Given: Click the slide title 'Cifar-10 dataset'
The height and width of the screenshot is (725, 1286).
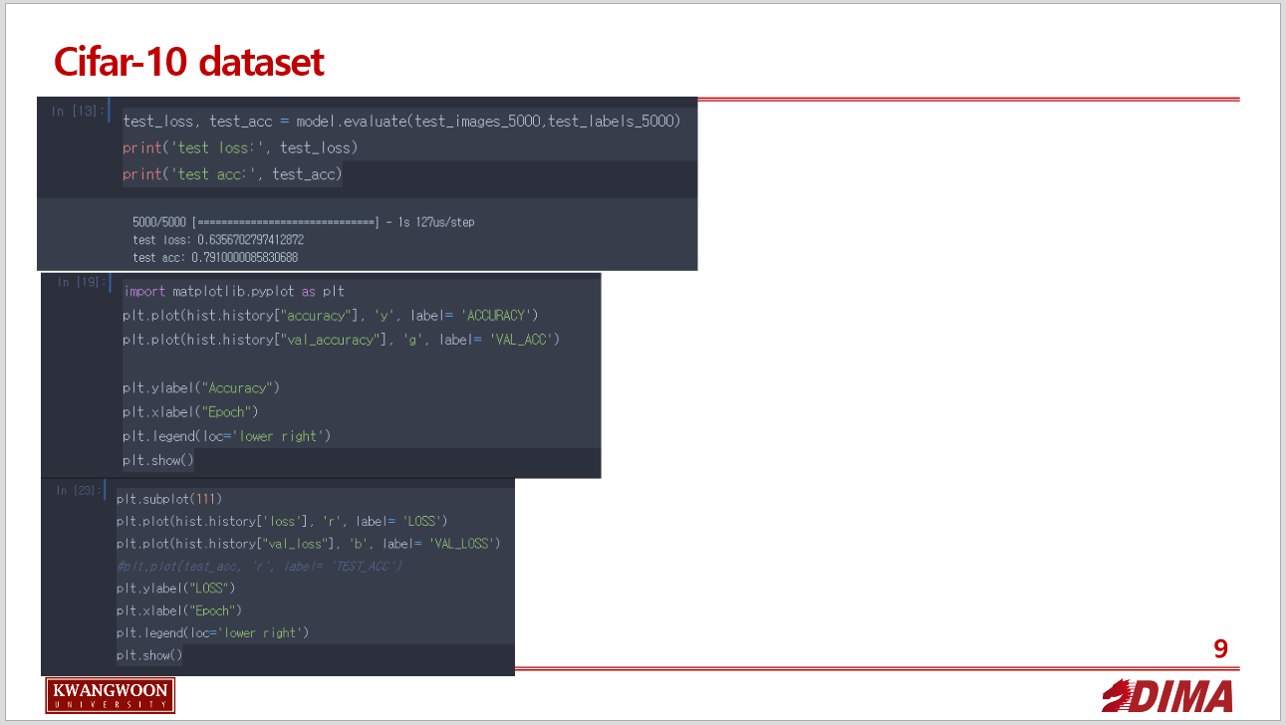Looking at the screenshot, I should tap(189, 62).
